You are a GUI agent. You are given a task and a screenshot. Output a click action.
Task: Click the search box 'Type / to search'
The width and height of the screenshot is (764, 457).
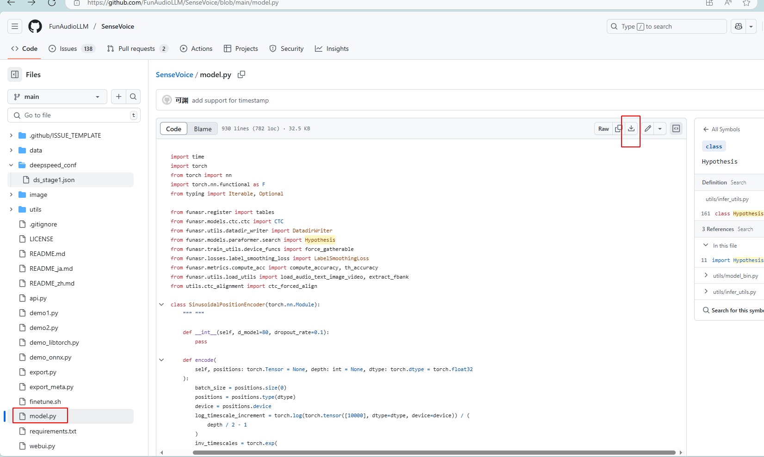pos(666,26)
